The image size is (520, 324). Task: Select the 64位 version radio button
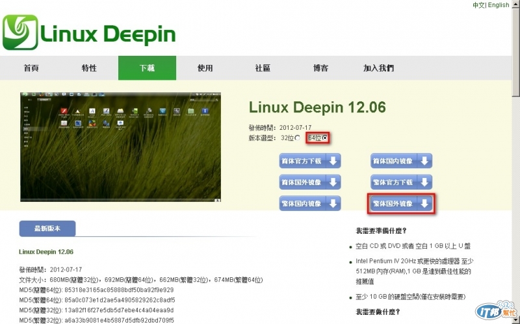[x=324, y=138]
